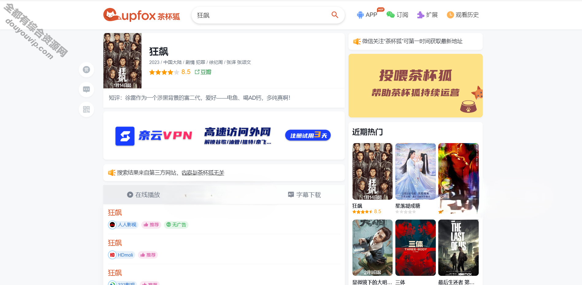The height and width of the screenshot is (285, 582).
Task: Open the APP download link
Action: point(367,15)
